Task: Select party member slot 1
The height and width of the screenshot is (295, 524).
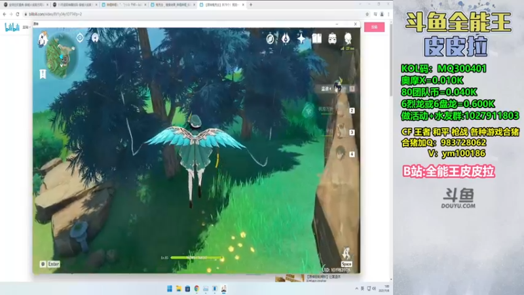Action: tap(337, 88)
